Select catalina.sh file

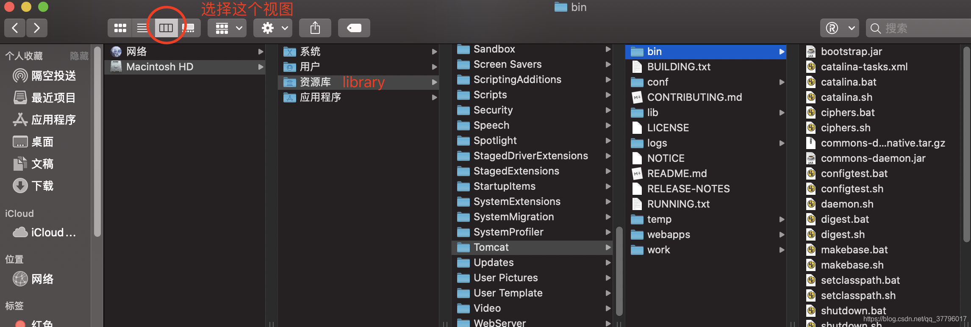(x=879, y=97)
